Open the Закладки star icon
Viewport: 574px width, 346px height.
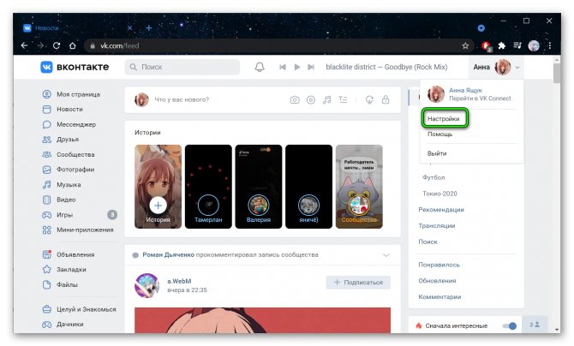pos(47,270)
